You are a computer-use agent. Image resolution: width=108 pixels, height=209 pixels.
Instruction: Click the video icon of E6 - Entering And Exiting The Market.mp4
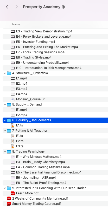point(13,47)
